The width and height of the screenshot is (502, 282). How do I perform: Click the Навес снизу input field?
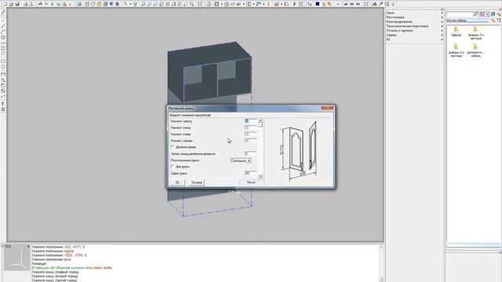(x=251, y=128)
